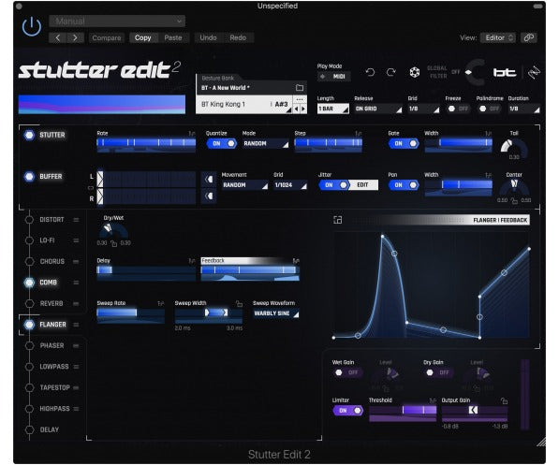The height and width of the screenshot is (465, 559).
Task: Open the gesture options ellipsis menu
Action: point(300,99)
